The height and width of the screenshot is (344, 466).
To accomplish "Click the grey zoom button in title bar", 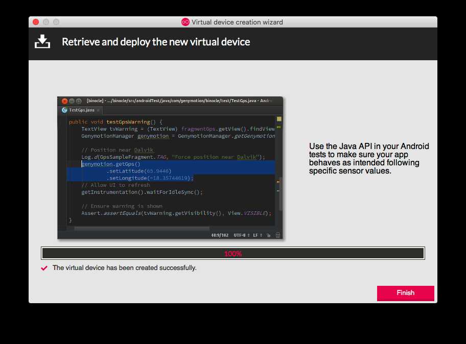I will coord(56,22).
